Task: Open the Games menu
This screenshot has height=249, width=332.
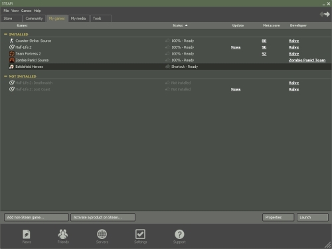Action: click(x=26, y=11)
